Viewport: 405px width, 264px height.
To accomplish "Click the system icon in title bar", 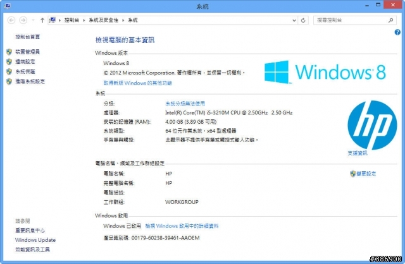I will point(7,6).
